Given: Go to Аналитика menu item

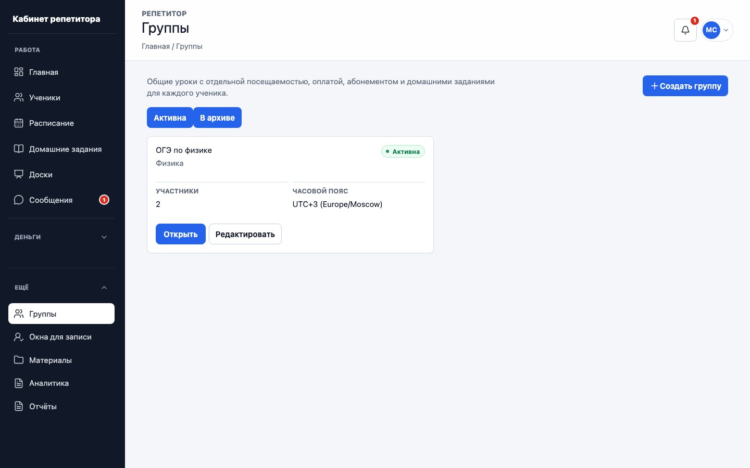Looking at the screenshot, I should coord(61,383).
